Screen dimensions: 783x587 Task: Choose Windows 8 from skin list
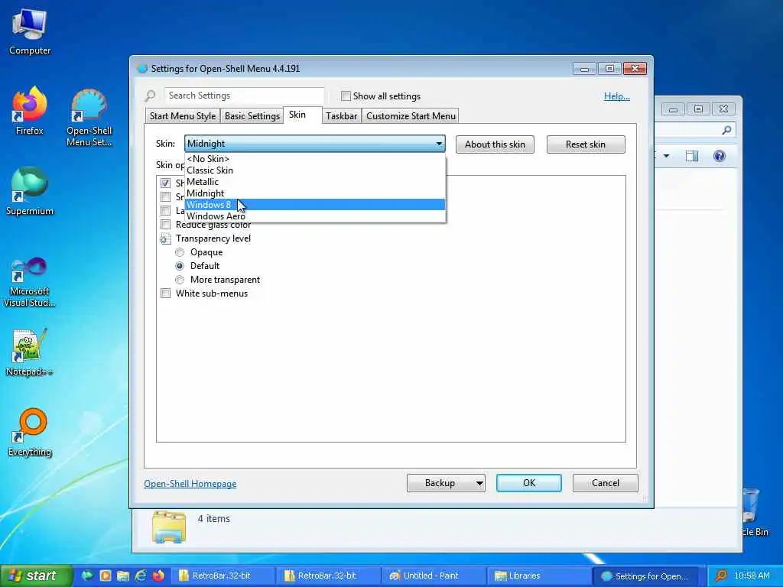(x=314, y=205)
